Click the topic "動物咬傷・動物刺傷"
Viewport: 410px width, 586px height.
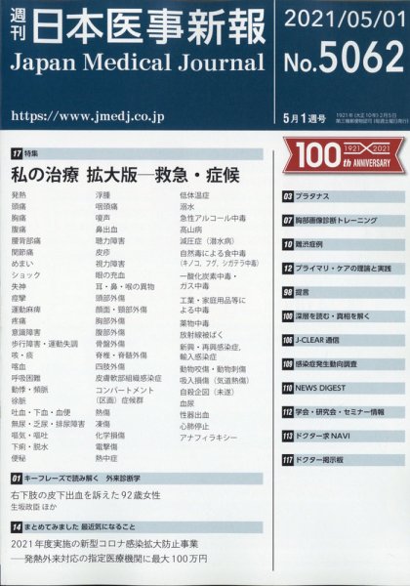tap(213, 369)
